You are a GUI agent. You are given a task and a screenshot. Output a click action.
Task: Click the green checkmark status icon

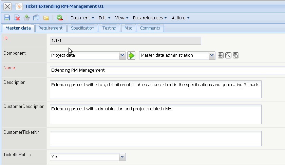(59, 18)
